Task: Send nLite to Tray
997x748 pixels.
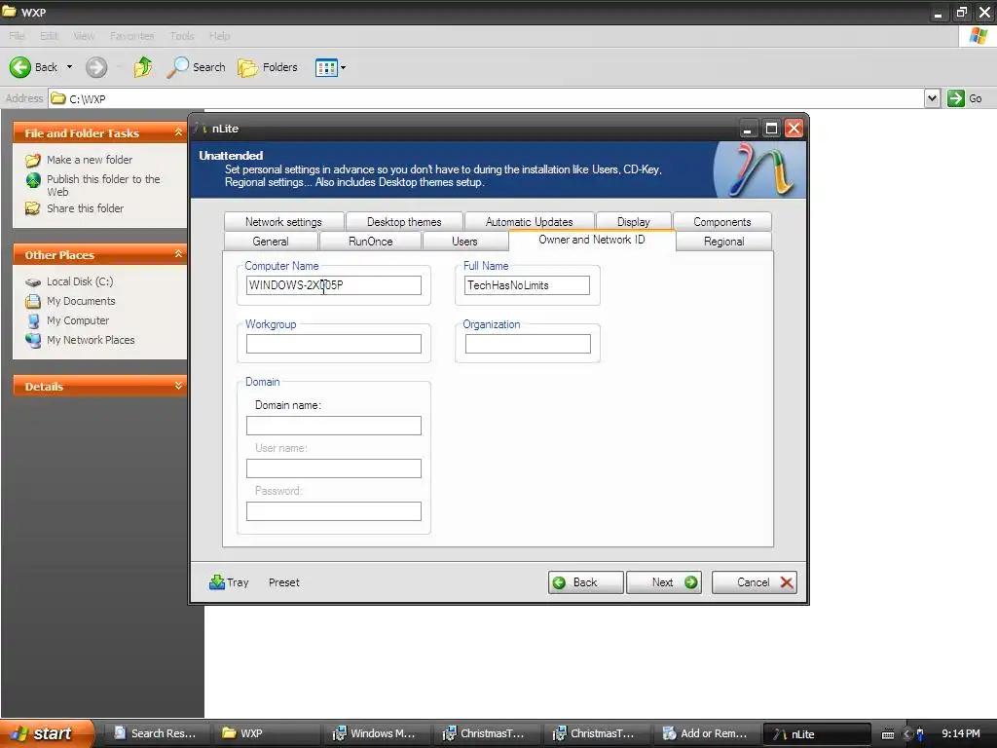Action: [x=229, y=582]
